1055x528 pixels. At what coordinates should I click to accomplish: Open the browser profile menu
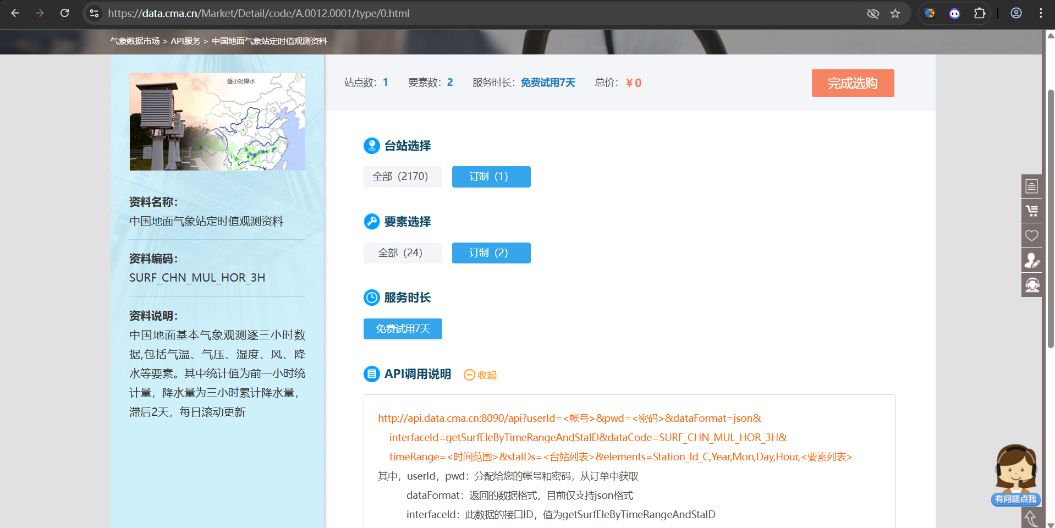1016,13
